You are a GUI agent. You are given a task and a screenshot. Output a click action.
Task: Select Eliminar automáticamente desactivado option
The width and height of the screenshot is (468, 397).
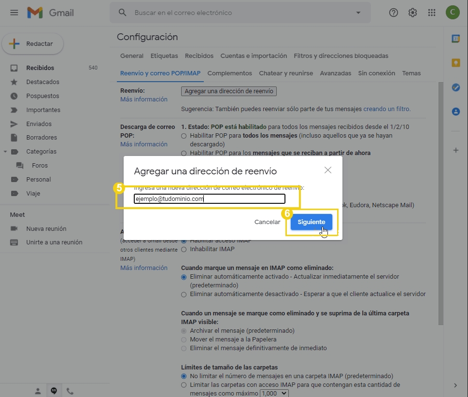coord(184,294)
